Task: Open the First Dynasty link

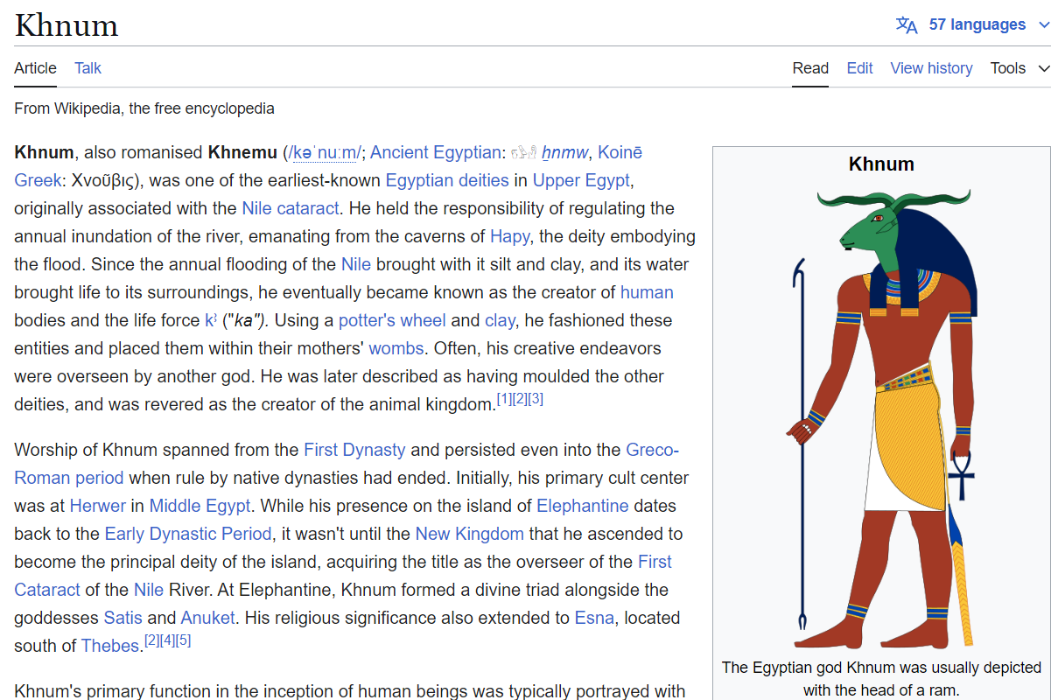Action: [x=354, y=450]
